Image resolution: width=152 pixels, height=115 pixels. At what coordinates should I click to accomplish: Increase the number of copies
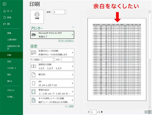(x=65, y=11)
